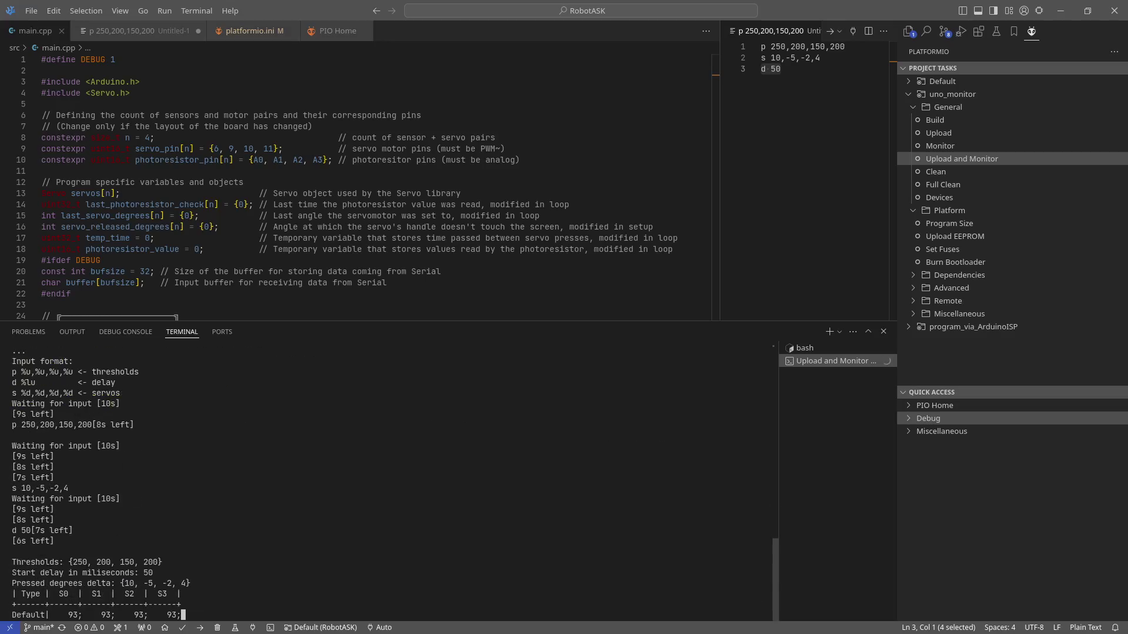This screenshot has width=1128, height=634.
Task: Expand the Debug item in Quick Access
Action: pyautogui.click(x=909, y=418)
